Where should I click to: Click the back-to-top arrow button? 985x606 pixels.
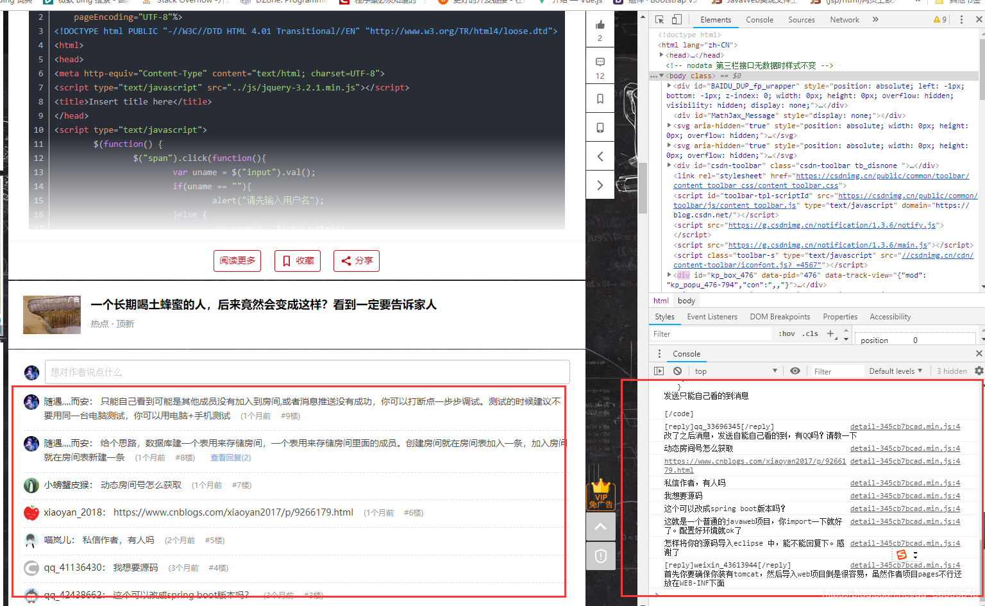tap(601, 526)
